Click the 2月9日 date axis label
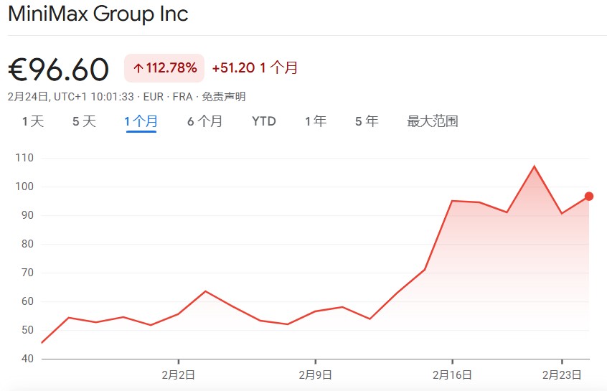The image size is (607, 391). [315, 374]
